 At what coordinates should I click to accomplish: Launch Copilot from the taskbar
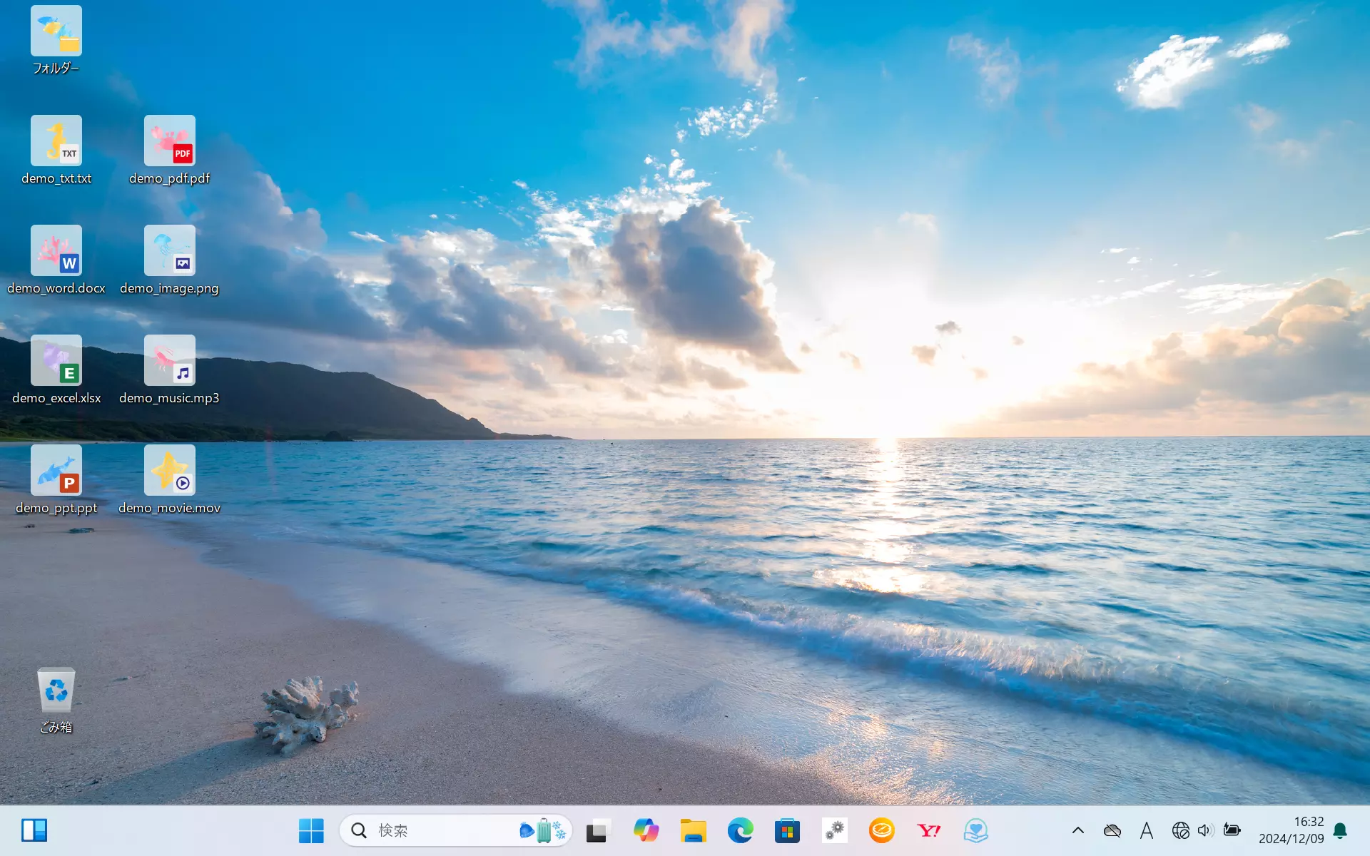646,830
